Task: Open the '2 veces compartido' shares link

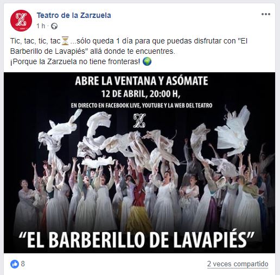Action: pos(238,264)
